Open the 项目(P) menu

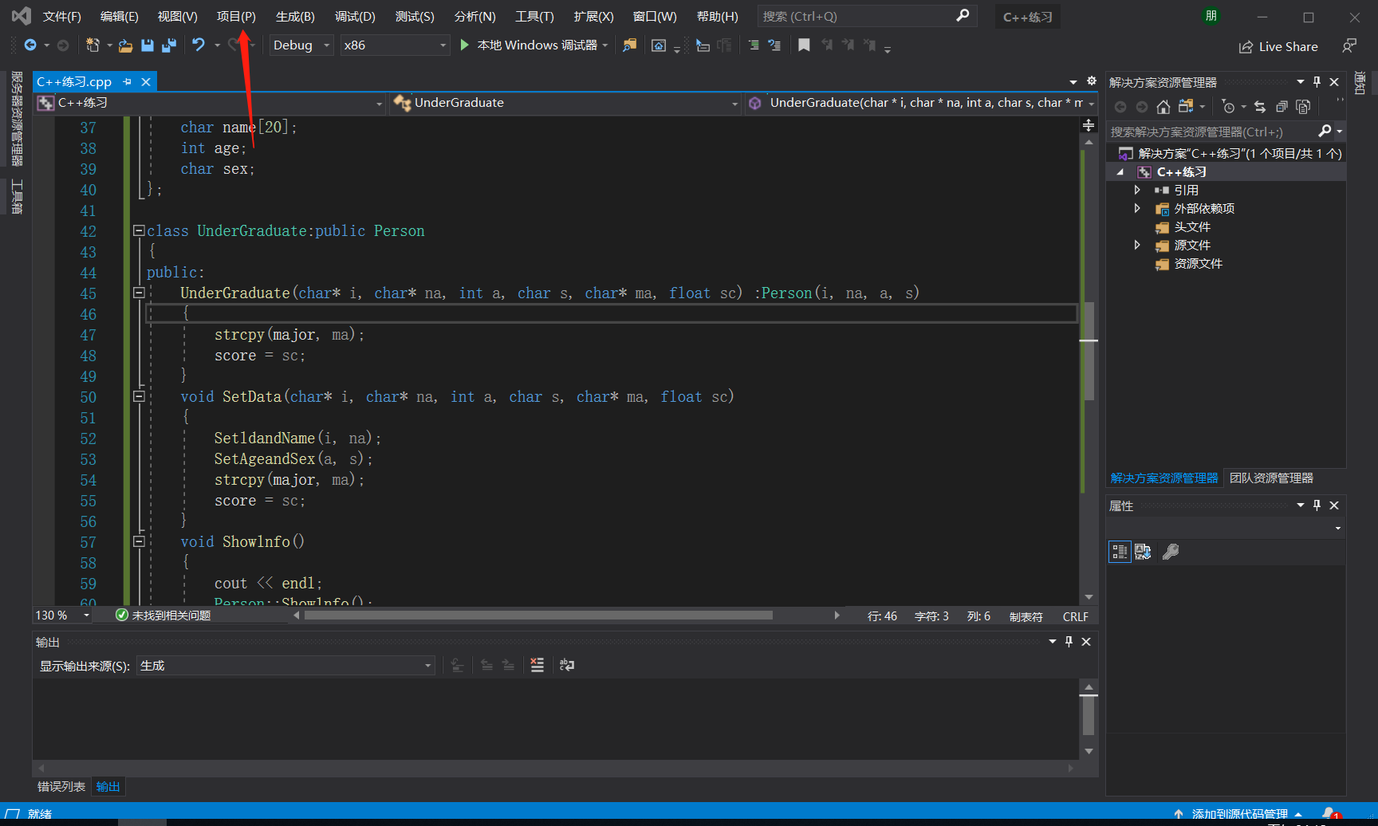tap(236, 16)
